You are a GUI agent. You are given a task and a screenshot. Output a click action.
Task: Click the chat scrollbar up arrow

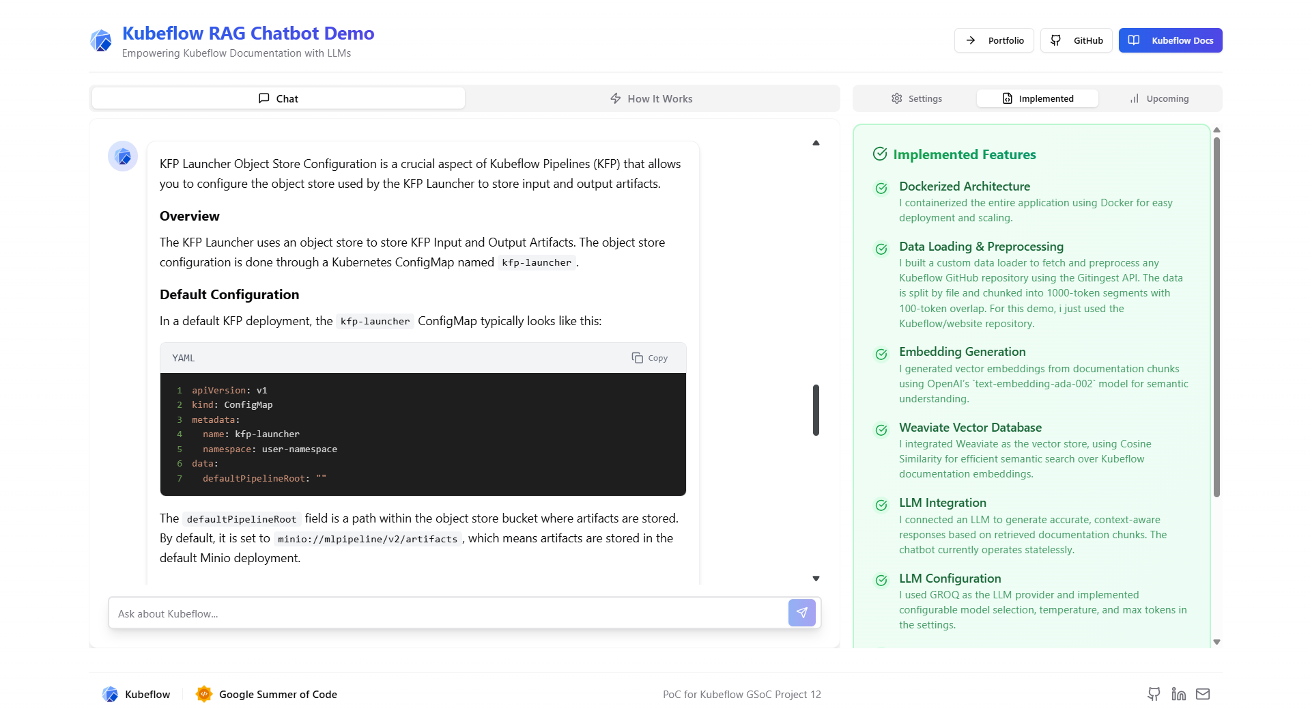point(816,143)
